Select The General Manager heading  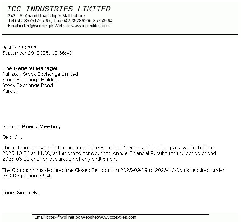(x=30, y=68)
